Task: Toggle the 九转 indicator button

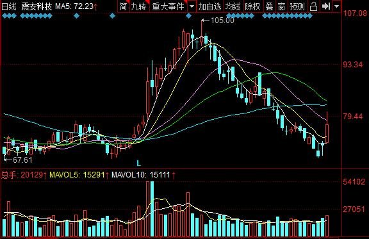Action: click(x=138, y=6)
